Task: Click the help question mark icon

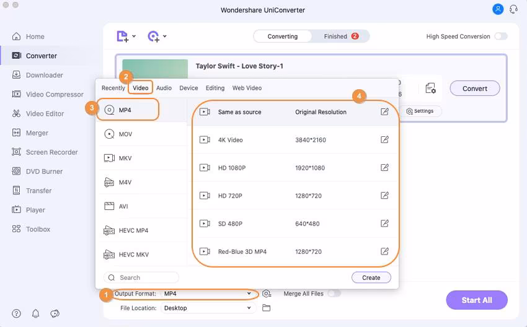Action: click(x=16, y=313)
